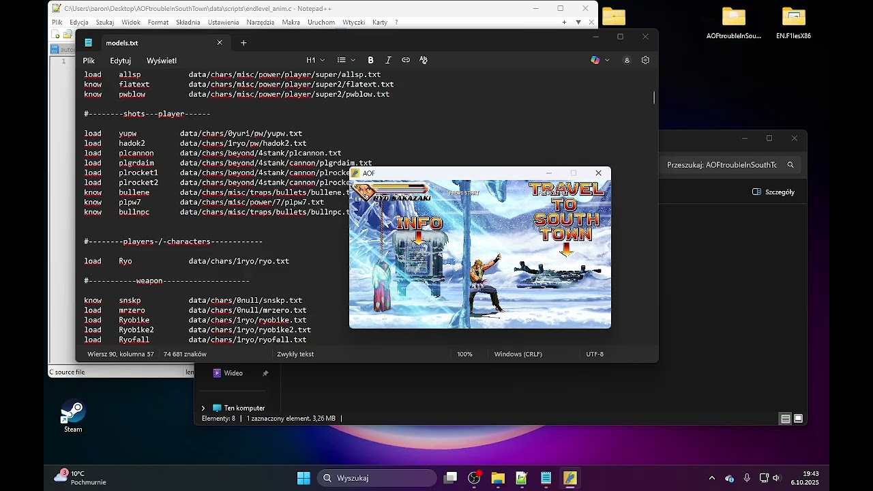Screen dimensions: 873x491
Task: Click the line 'load Ryo data/chars/1ryo/ryo.txt'
Action: (186, 261)
